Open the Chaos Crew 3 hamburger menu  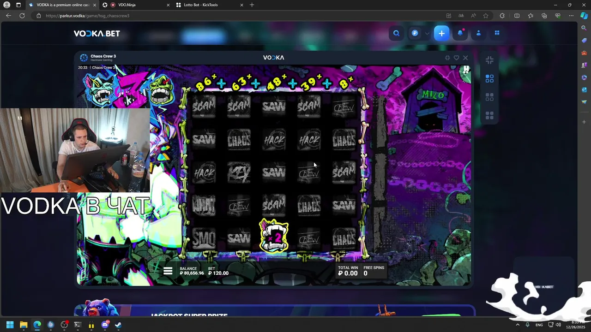tap(168, 271)
